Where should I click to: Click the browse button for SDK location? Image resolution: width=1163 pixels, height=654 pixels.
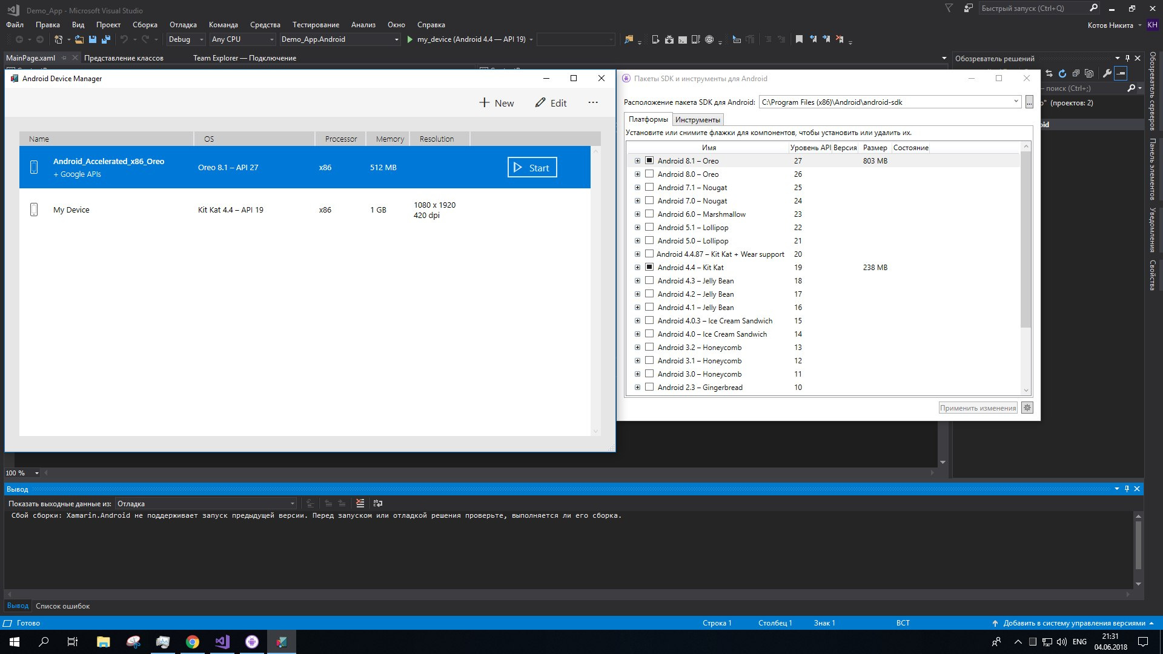[x=1029, y=102]
